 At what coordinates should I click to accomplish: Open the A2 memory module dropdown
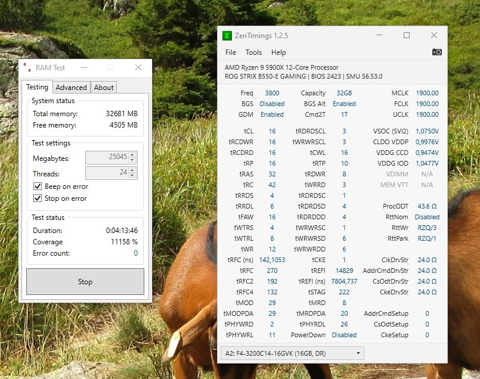tap(292, 353)
